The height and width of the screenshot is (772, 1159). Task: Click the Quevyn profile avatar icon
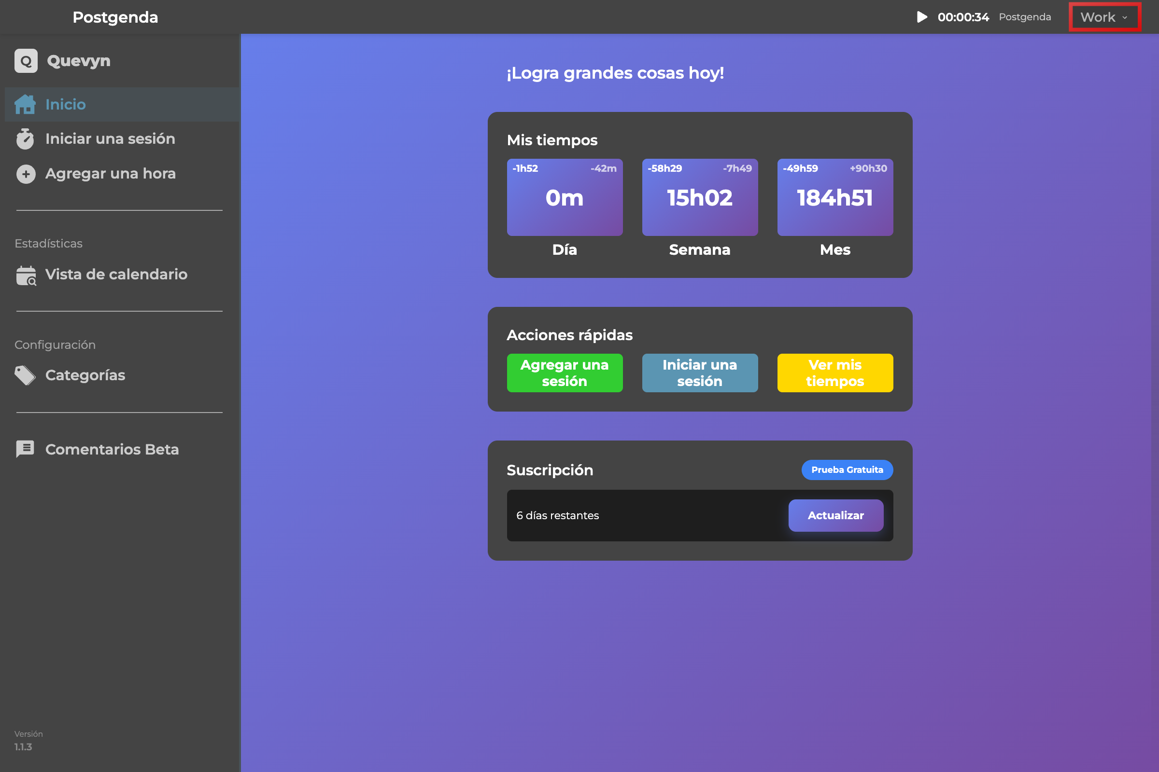26,61
